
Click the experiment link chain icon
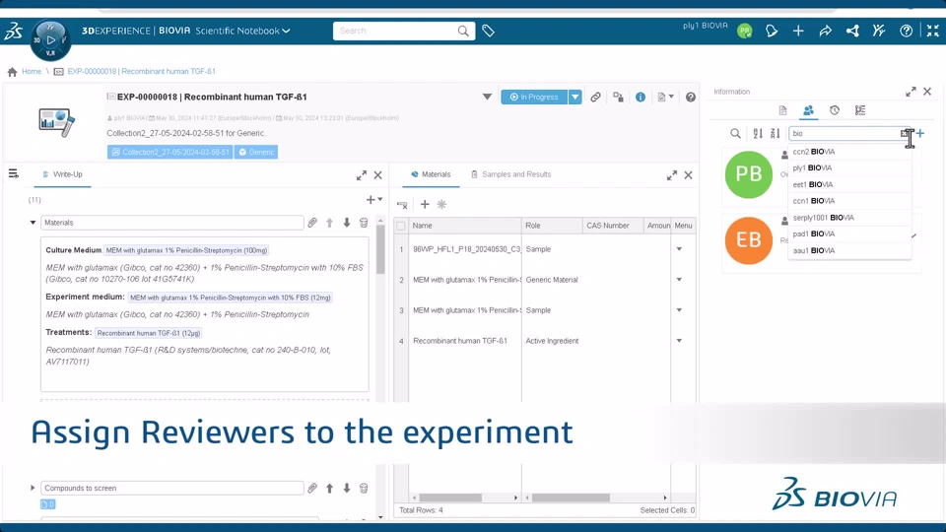pos(595,98)
